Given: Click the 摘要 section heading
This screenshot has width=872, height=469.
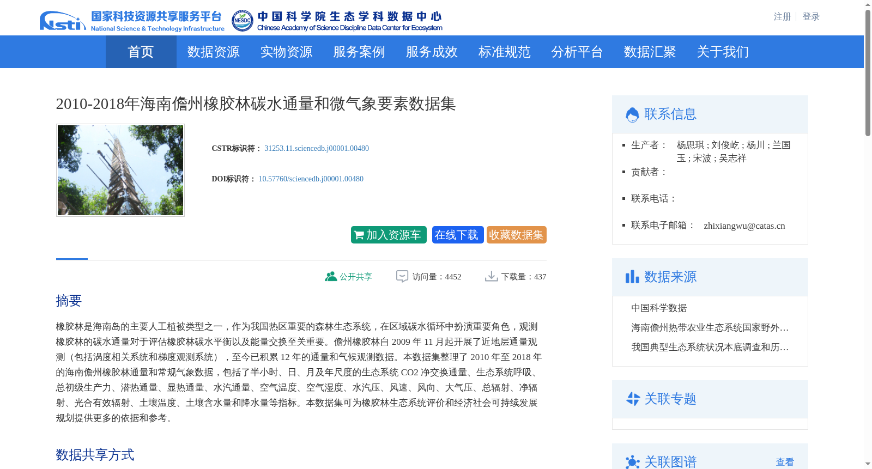Looking at the screenshot, I should 69,301.
